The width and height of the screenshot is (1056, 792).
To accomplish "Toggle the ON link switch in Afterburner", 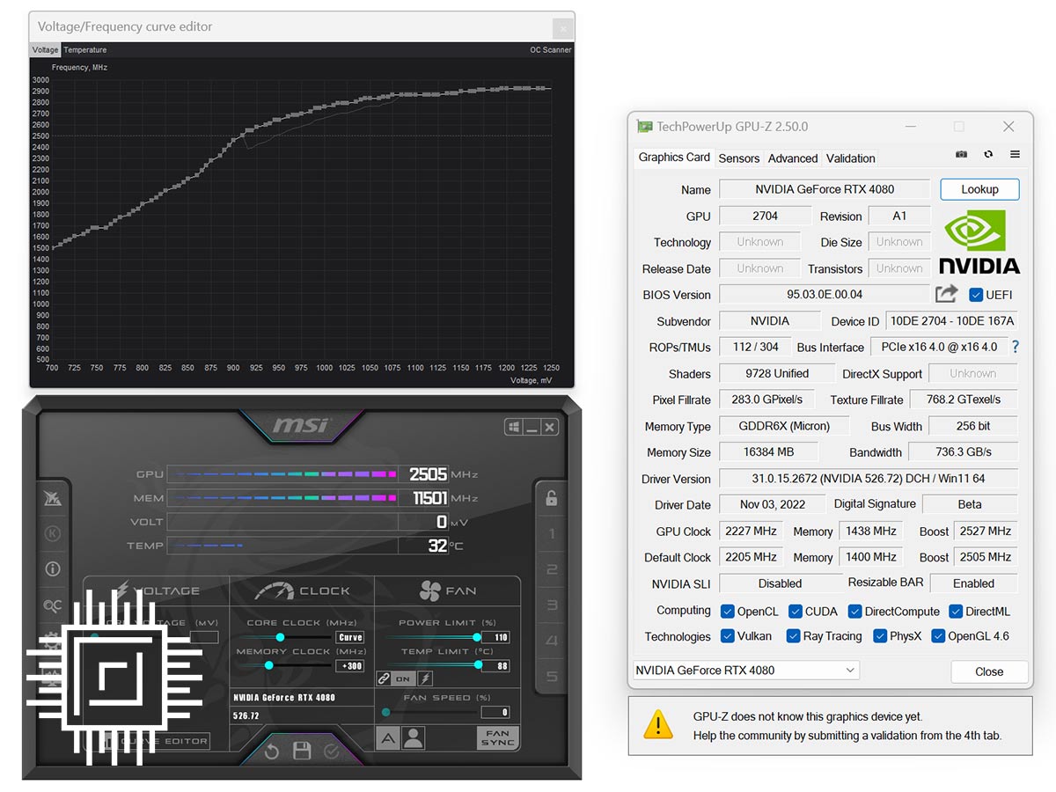I will click(403, 678).
